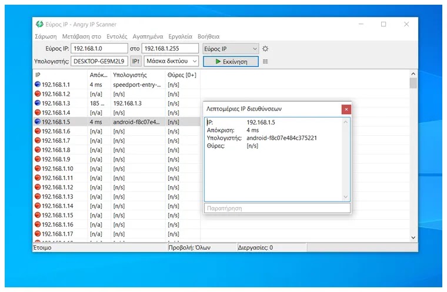Open the Μάσκα δικτύου dropdown
The width and height of the screenshot is (447, 292).
171,61
